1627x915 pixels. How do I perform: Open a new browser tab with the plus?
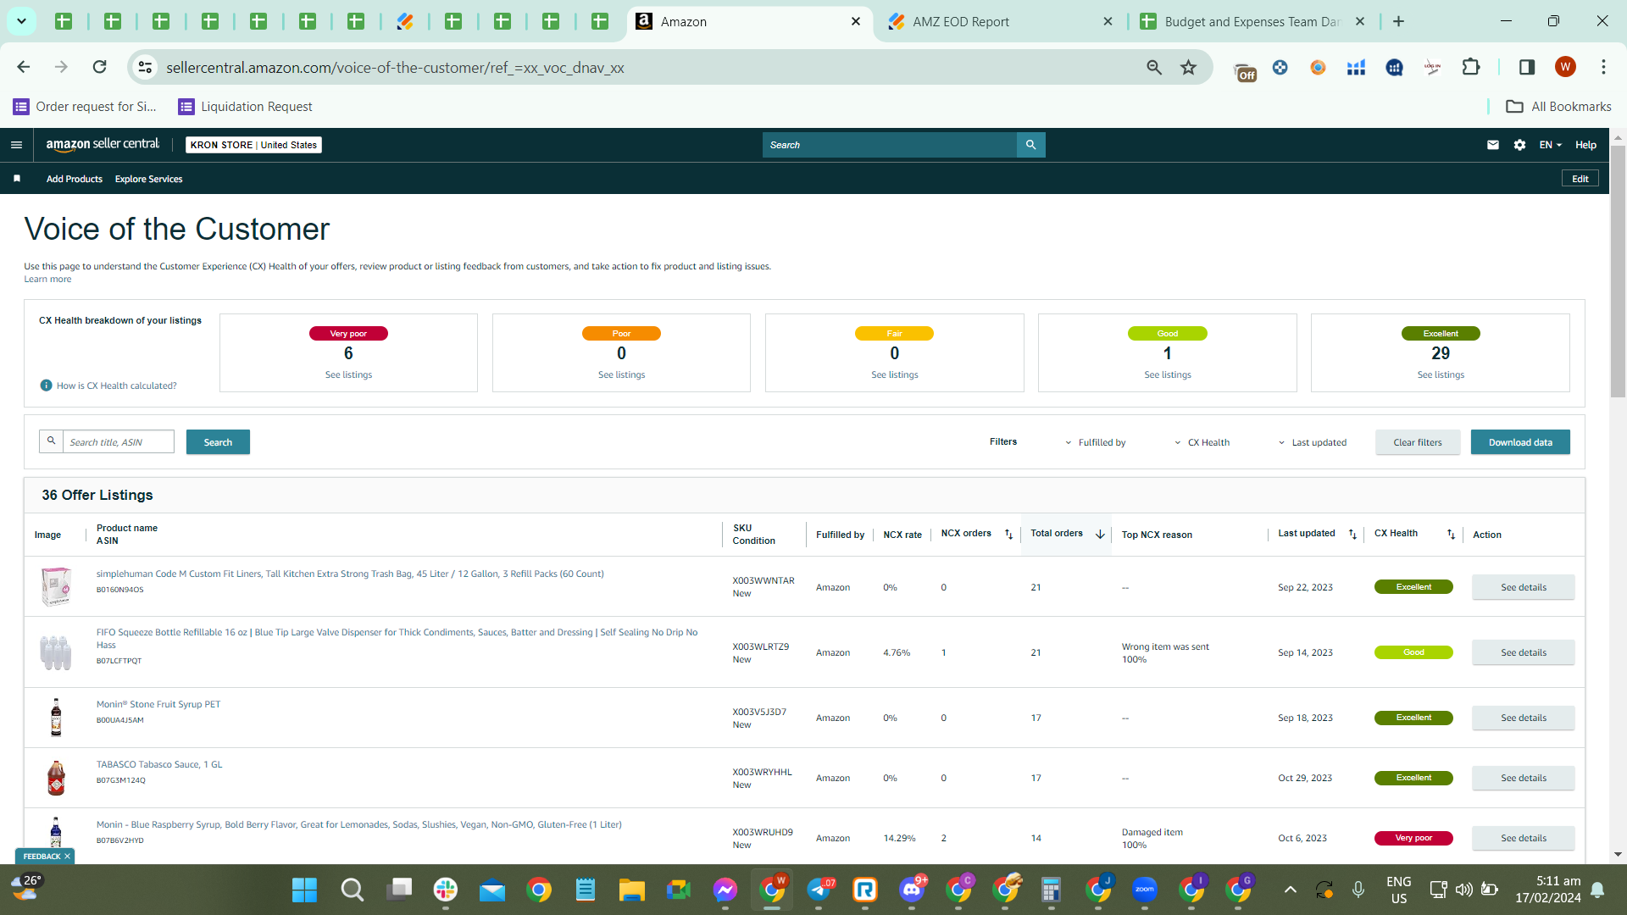(1398, 21)
